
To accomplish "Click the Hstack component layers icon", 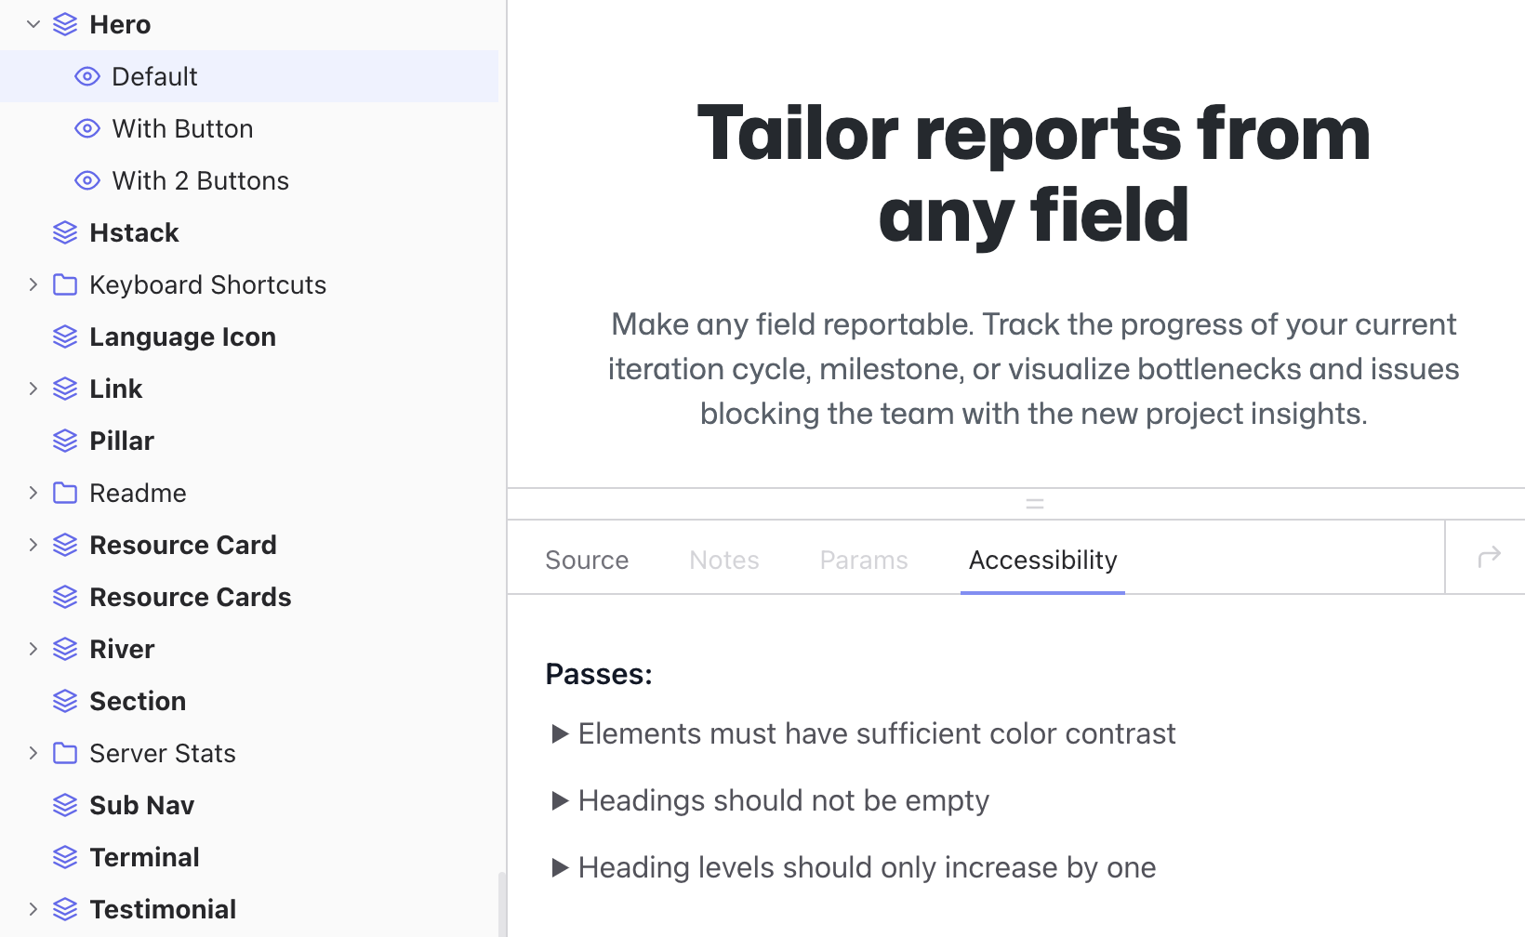I will (65, 232).
